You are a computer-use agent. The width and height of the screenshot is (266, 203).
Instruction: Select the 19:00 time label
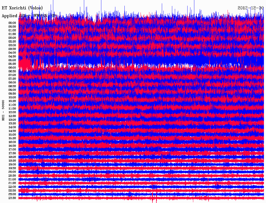pos(12,164)
